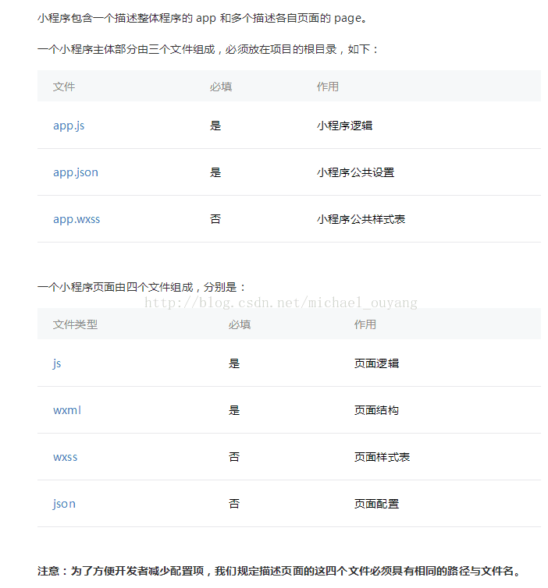
Task: Click '是' in the app.js row
Action: (x=215, y=126)
